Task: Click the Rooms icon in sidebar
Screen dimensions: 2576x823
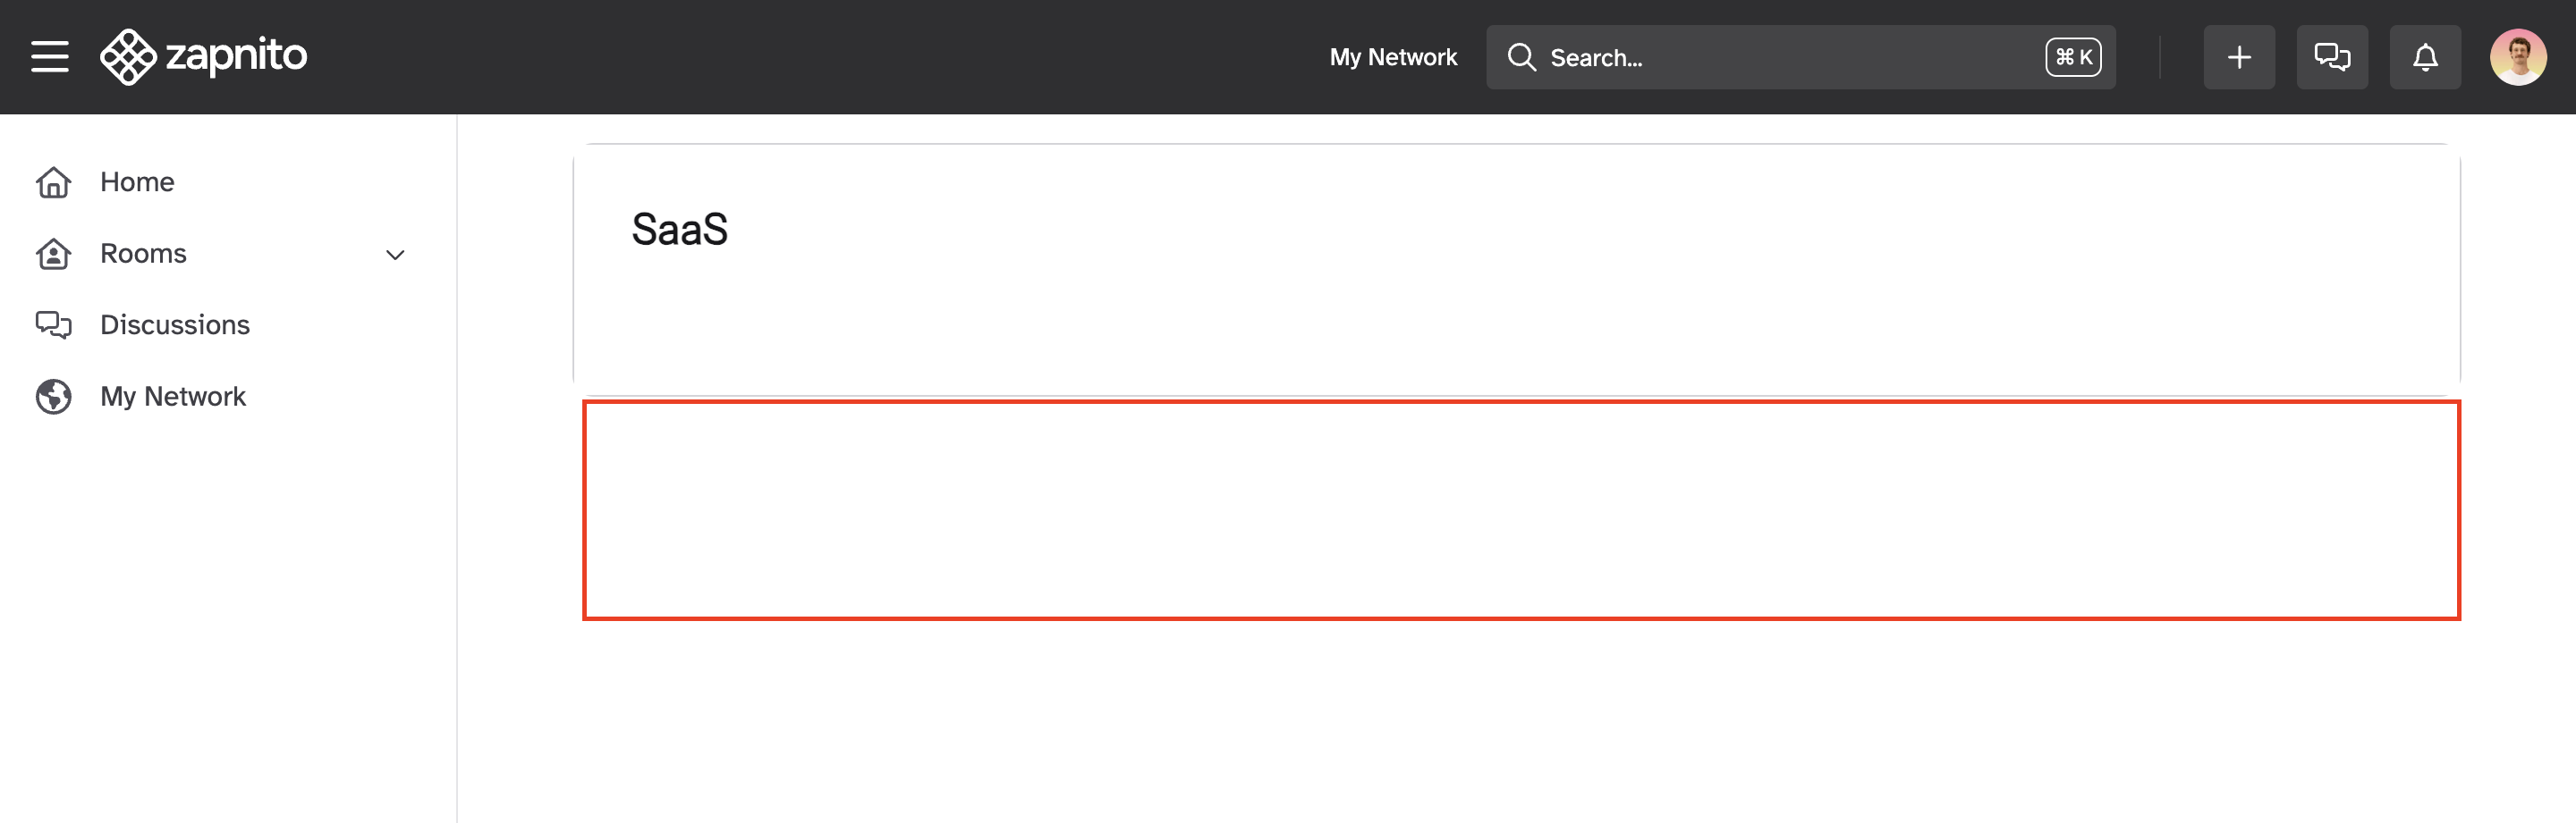Action: coord(54,255)
